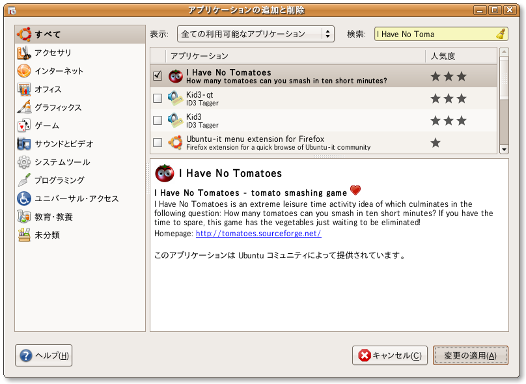Click the three-star rating of I Have No Tomatoes

tap(449, 76)
